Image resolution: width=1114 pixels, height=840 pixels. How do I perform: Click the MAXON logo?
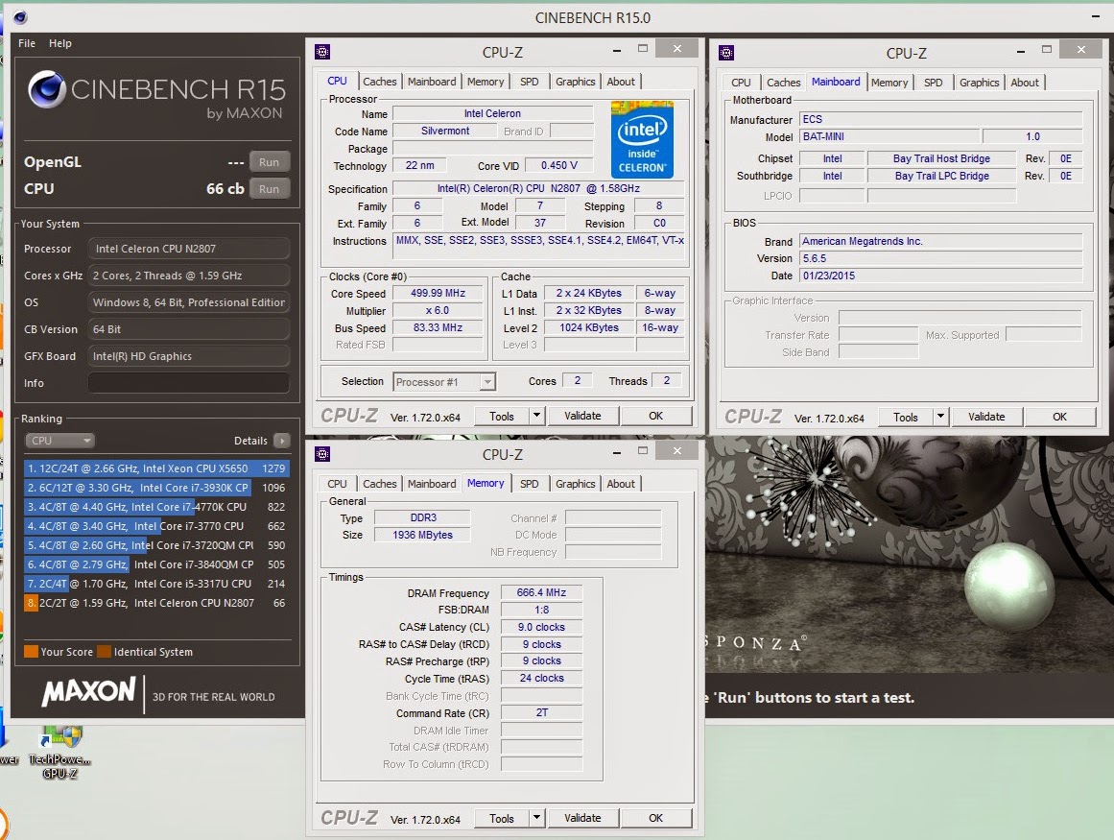point(88,692)
